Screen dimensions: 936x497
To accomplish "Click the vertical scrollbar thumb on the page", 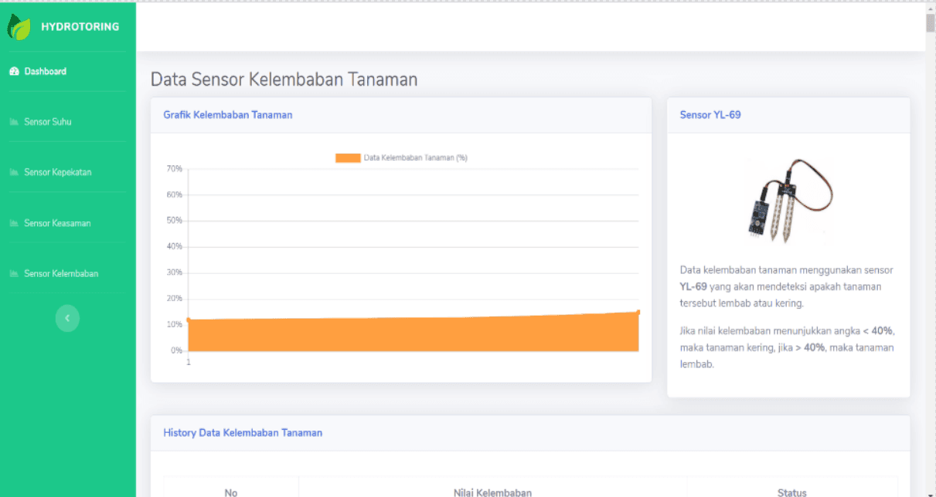I will pyautogui.click(x=931, y=22).
